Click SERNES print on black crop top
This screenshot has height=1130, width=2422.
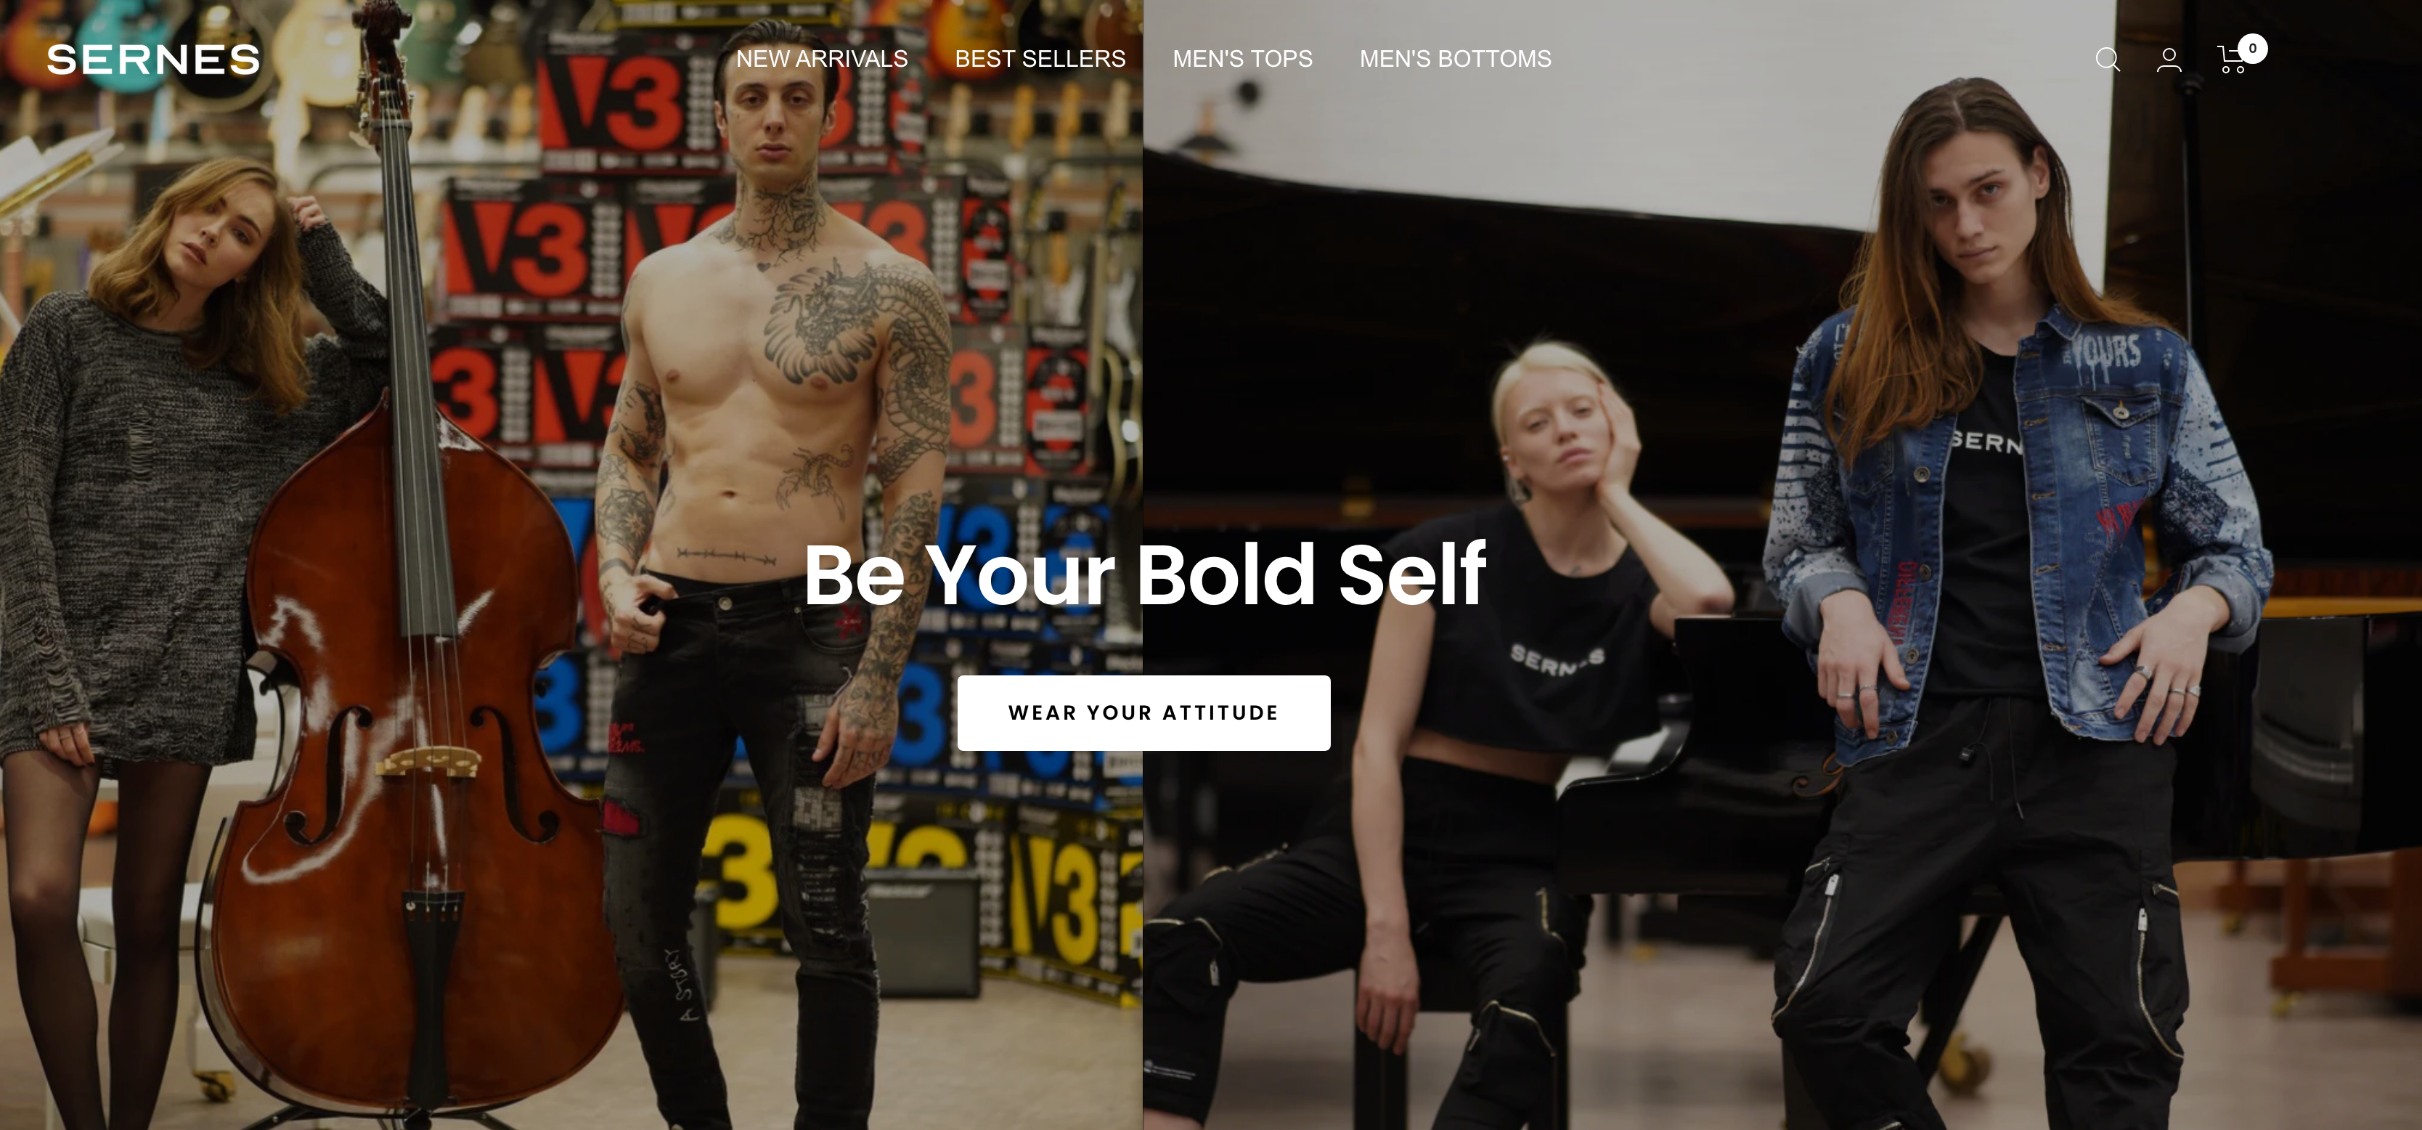tap(1556, 660)
